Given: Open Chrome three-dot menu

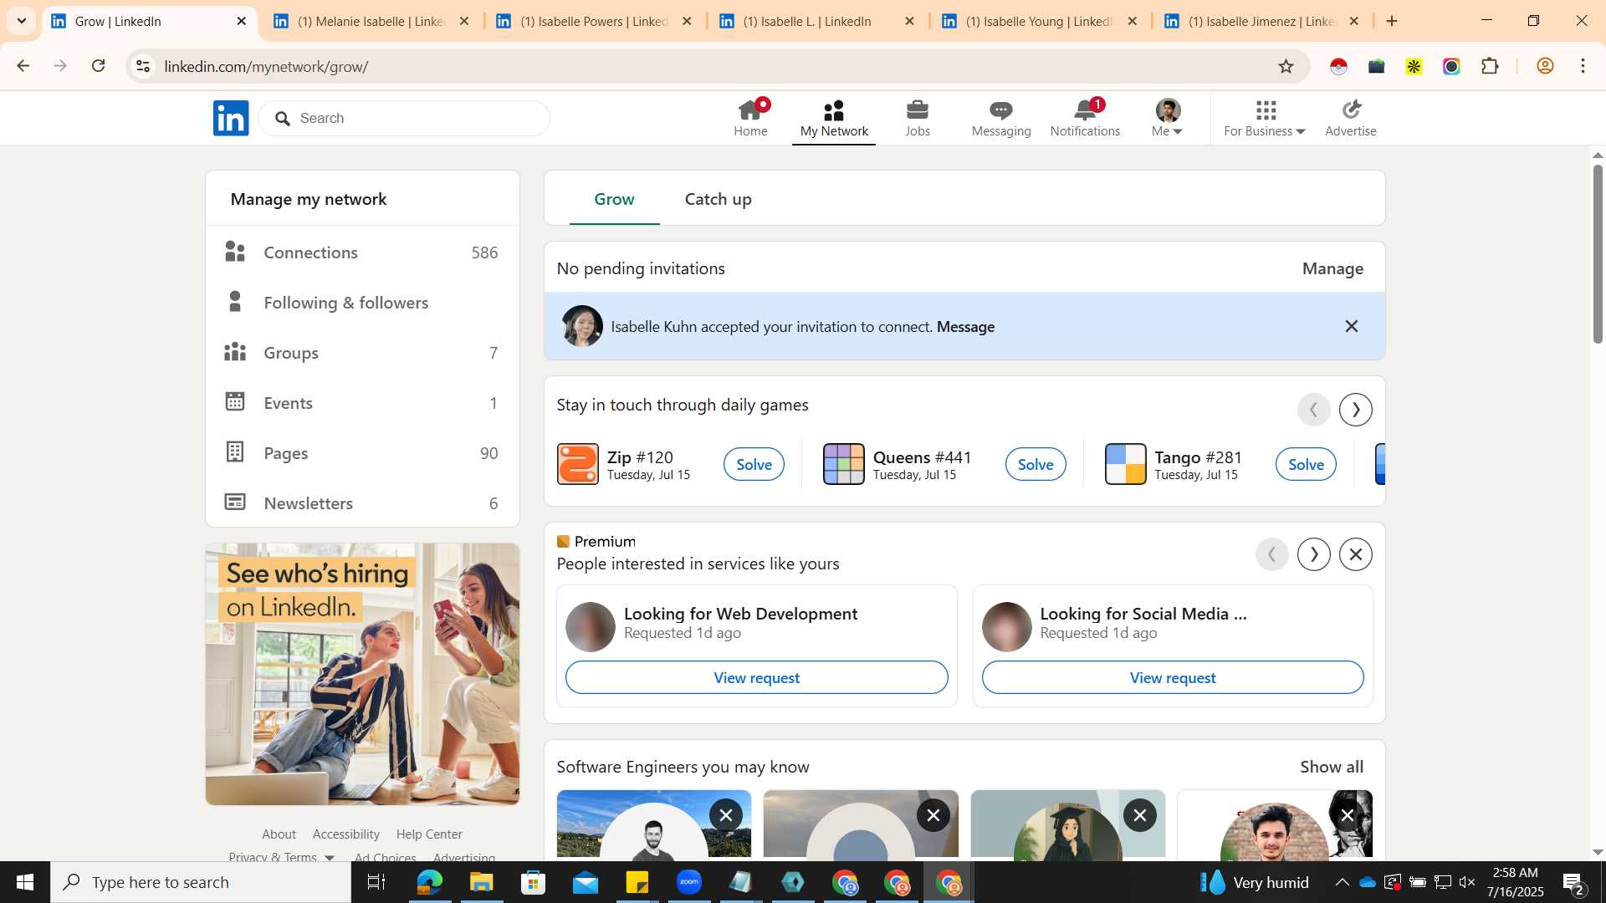Looking at the screenshot, I should [1583, 66].
